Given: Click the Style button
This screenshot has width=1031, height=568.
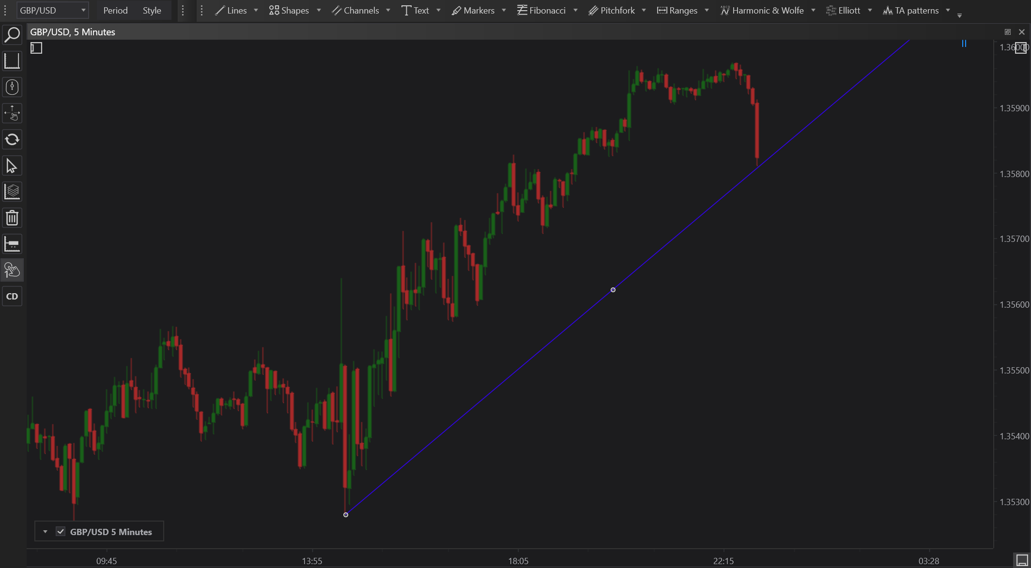Looking at the screenshot, I should click(152, 10).
